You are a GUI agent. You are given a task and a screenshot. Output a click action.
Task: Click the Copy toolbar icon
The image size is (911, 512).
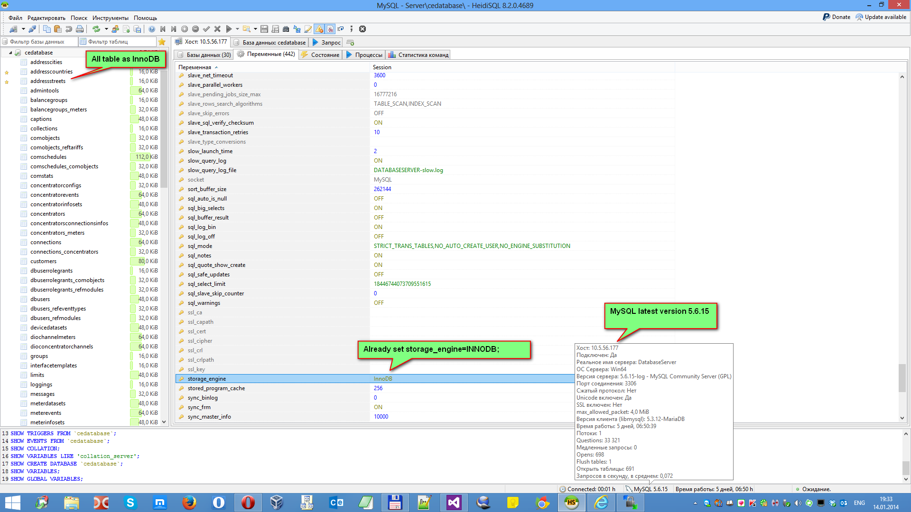(46, 29)
